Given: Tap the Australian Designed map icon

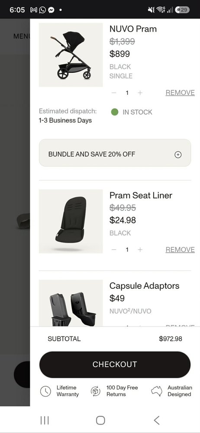Looking at the screenshot, I should point(157,391).
